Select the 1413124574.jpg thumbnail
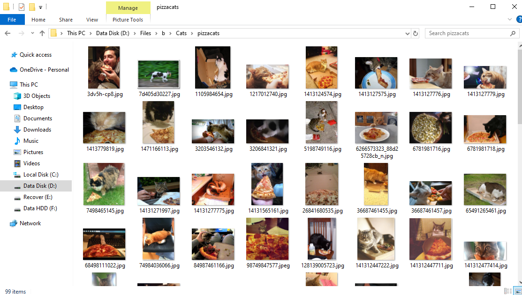522x295 pixels. (322, 67)
